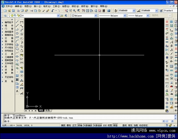The height and width of the screenshot is (139, 178).
Task: Open the STANDARD dimension style dropdown
Action: coord(156,11)
